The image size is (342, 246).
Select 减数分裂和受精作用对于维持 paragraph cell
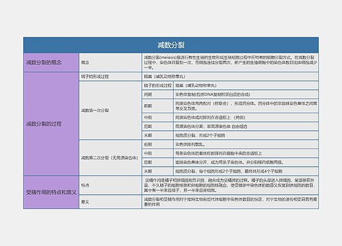[230, 202]
